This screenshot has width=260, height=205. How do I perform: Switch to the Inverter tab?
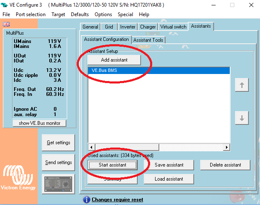click(128, 27)
